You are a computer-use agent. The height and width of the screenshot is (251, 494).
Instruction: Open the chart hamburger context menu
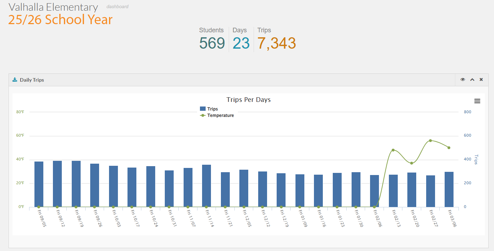tap(477, 101)
